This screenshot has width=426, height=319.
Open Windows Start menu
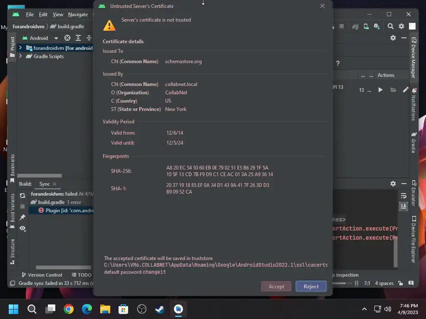13,309
